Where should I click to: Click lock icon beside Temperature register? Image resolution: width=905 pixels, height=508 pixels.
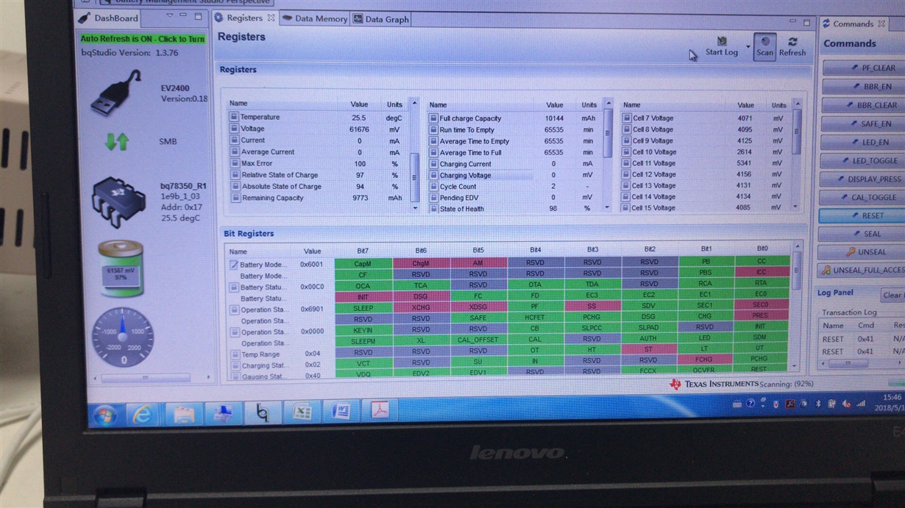point(233,117)
